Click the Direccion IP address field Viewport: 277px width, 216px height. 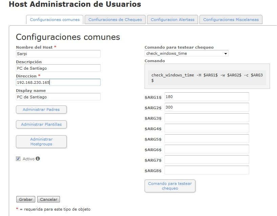pos(58,82)
